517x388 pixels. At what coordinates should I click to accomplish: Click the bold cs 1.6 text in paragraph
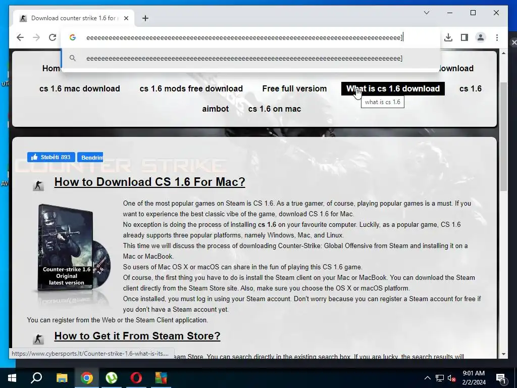(267, 224)
